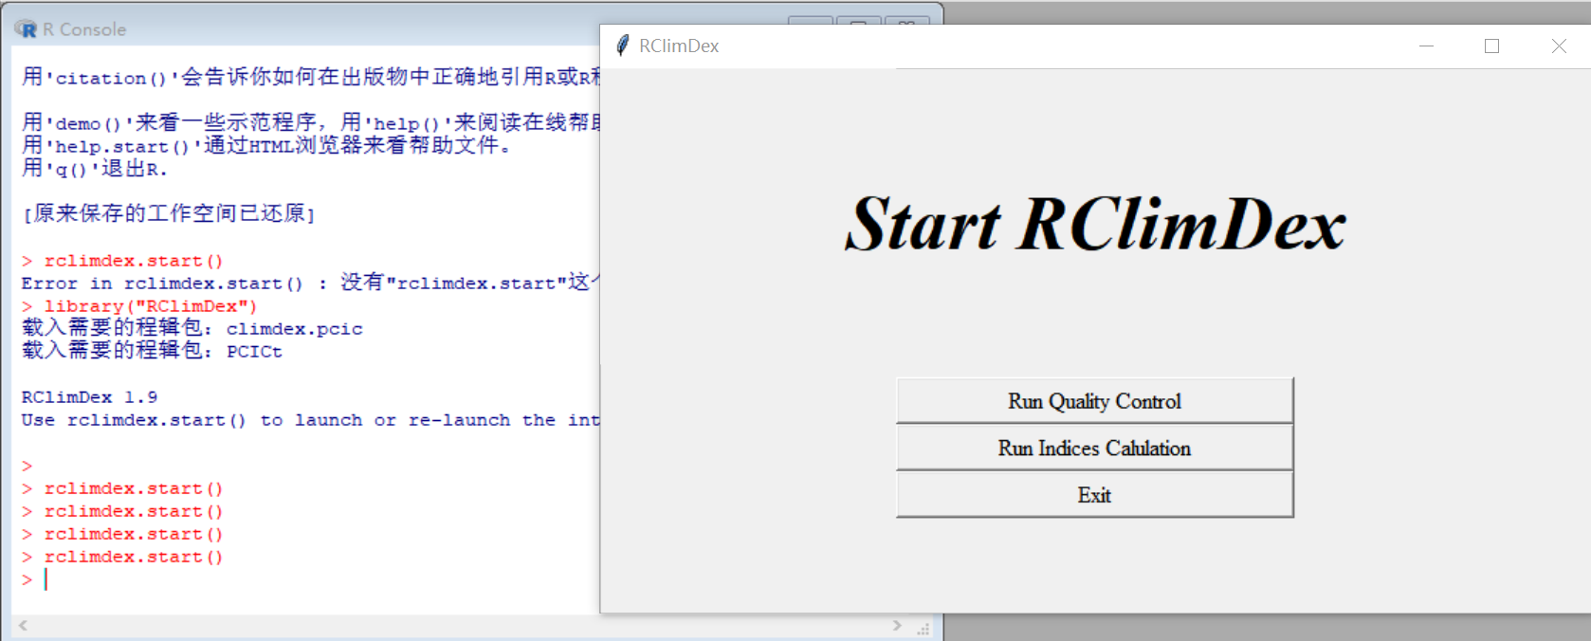Click the Run Quality Control button
The height and width of the screenshot is (641, 1591).
(x=1094, y=401)
